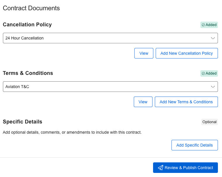
Task: Click the checkmark icon in Cancellation Policy's Added badge
Action: point(203,25)
